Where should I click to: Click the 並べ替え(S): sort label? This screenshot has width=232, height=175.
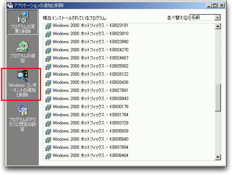[178, 18]
